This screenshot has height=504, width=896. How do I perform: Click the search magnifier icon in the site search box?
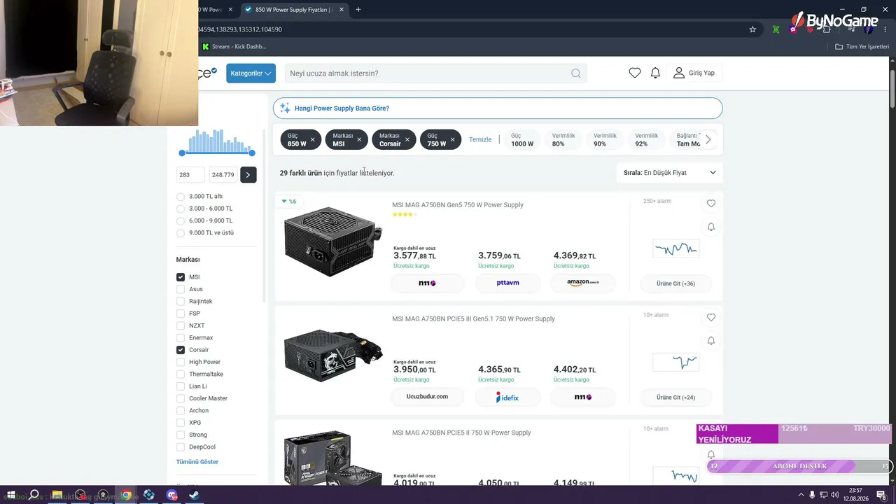575,73
